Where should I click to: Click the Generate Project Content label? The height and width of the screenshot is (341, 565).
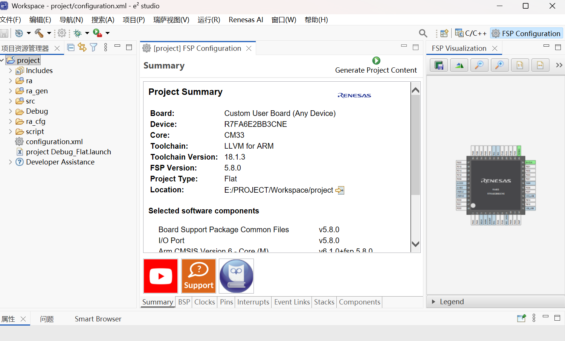376,70
